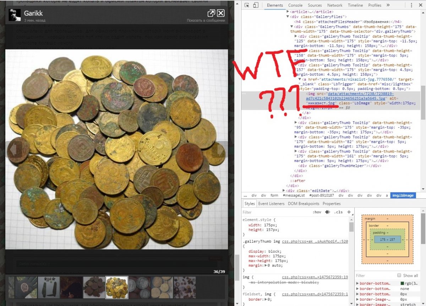Open the Event Listeners sub-tab

click(x=271, y=204)
